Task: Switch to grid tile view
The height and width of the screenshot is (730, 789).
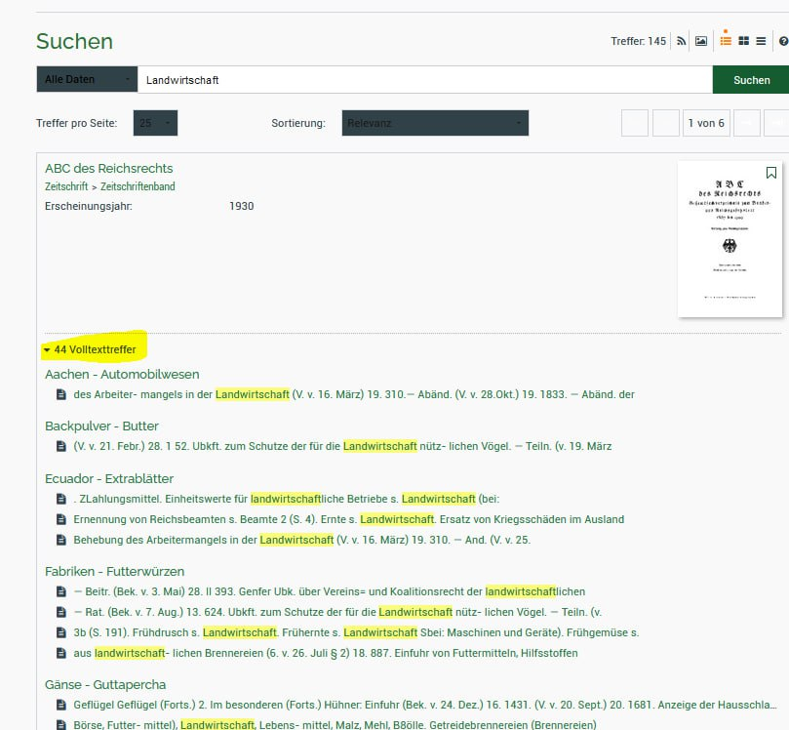Action: point(744,41)
